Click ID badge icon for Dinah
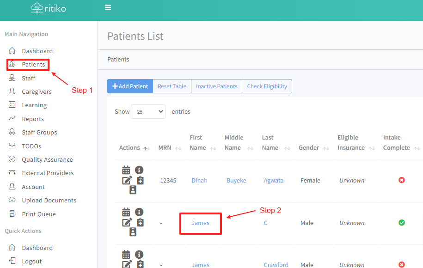The image size is (423, 268). coord(133,190)
